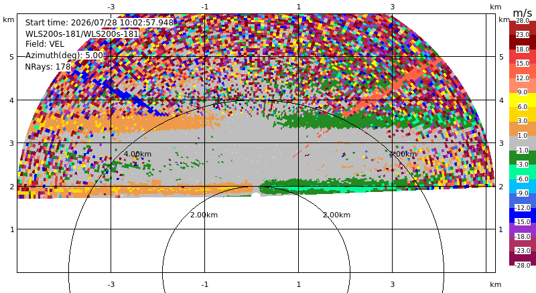Select the green -3.0 colorbar band

pos(523,157)
